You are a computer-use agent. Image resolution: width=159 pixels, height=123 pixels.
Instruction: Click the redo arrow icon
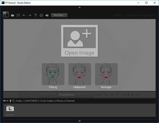point(30,15)
